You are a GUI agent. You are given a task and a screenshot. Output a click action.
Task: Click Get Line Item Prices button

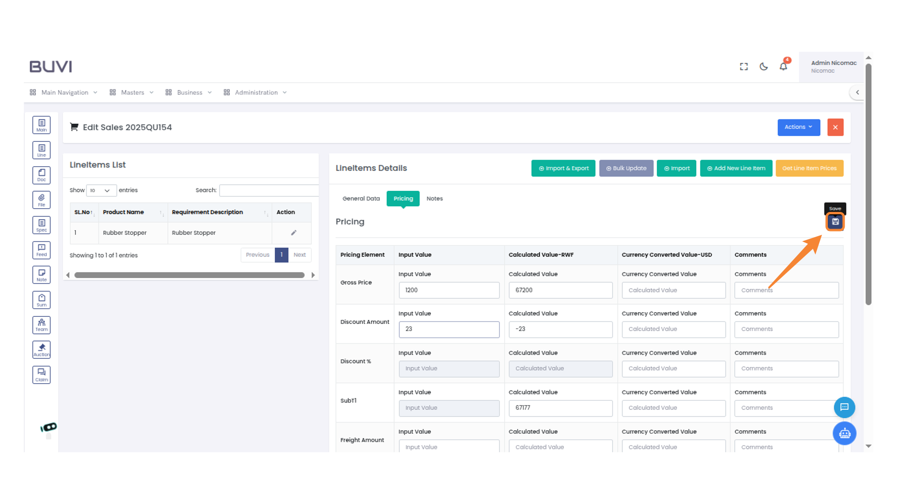(x=809, y=168)
